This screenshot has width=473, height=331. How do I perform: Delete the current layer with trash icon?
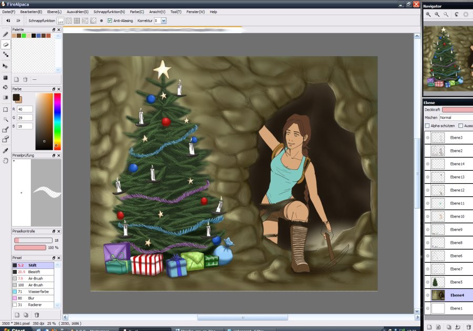point(468,327)
